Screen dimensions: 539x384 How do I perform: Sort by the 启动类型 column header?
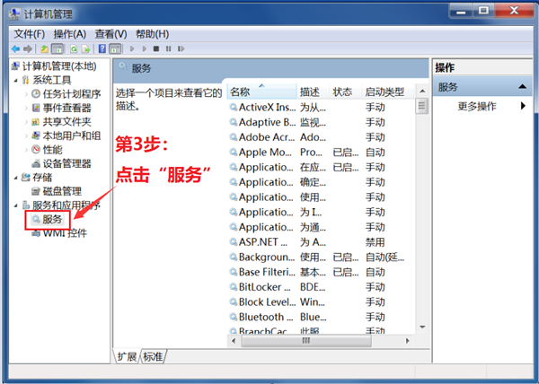click(x=388, y=92)
